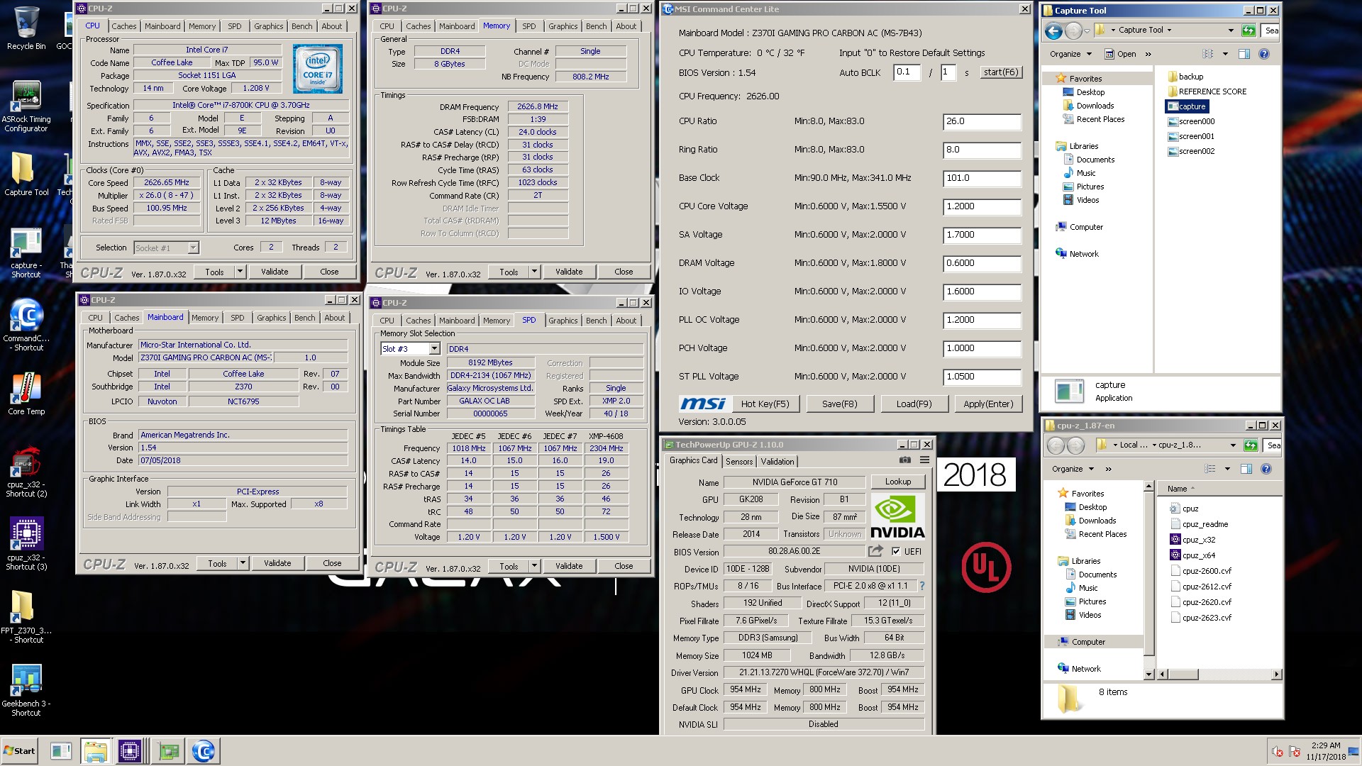Select REFERENCE SCORE folder in explorer
Viewport: 1362px width, 766px height.
pyautogui.click(x=1207, y=91)
